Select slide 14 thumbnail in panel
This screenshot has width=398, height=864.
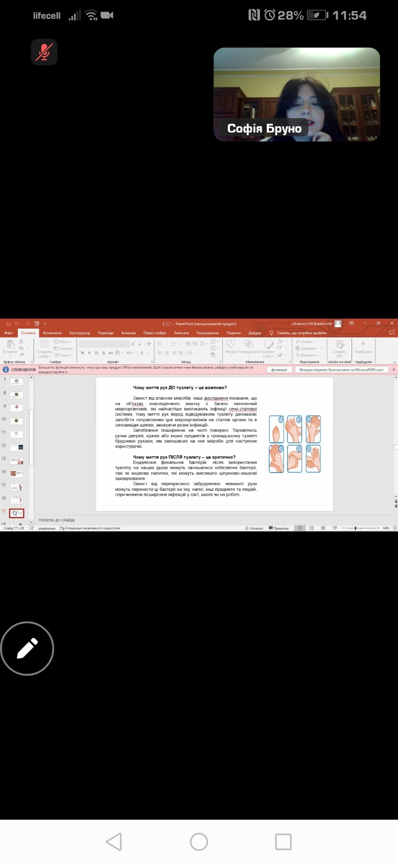pyautogui.click(x=17, y=473)
